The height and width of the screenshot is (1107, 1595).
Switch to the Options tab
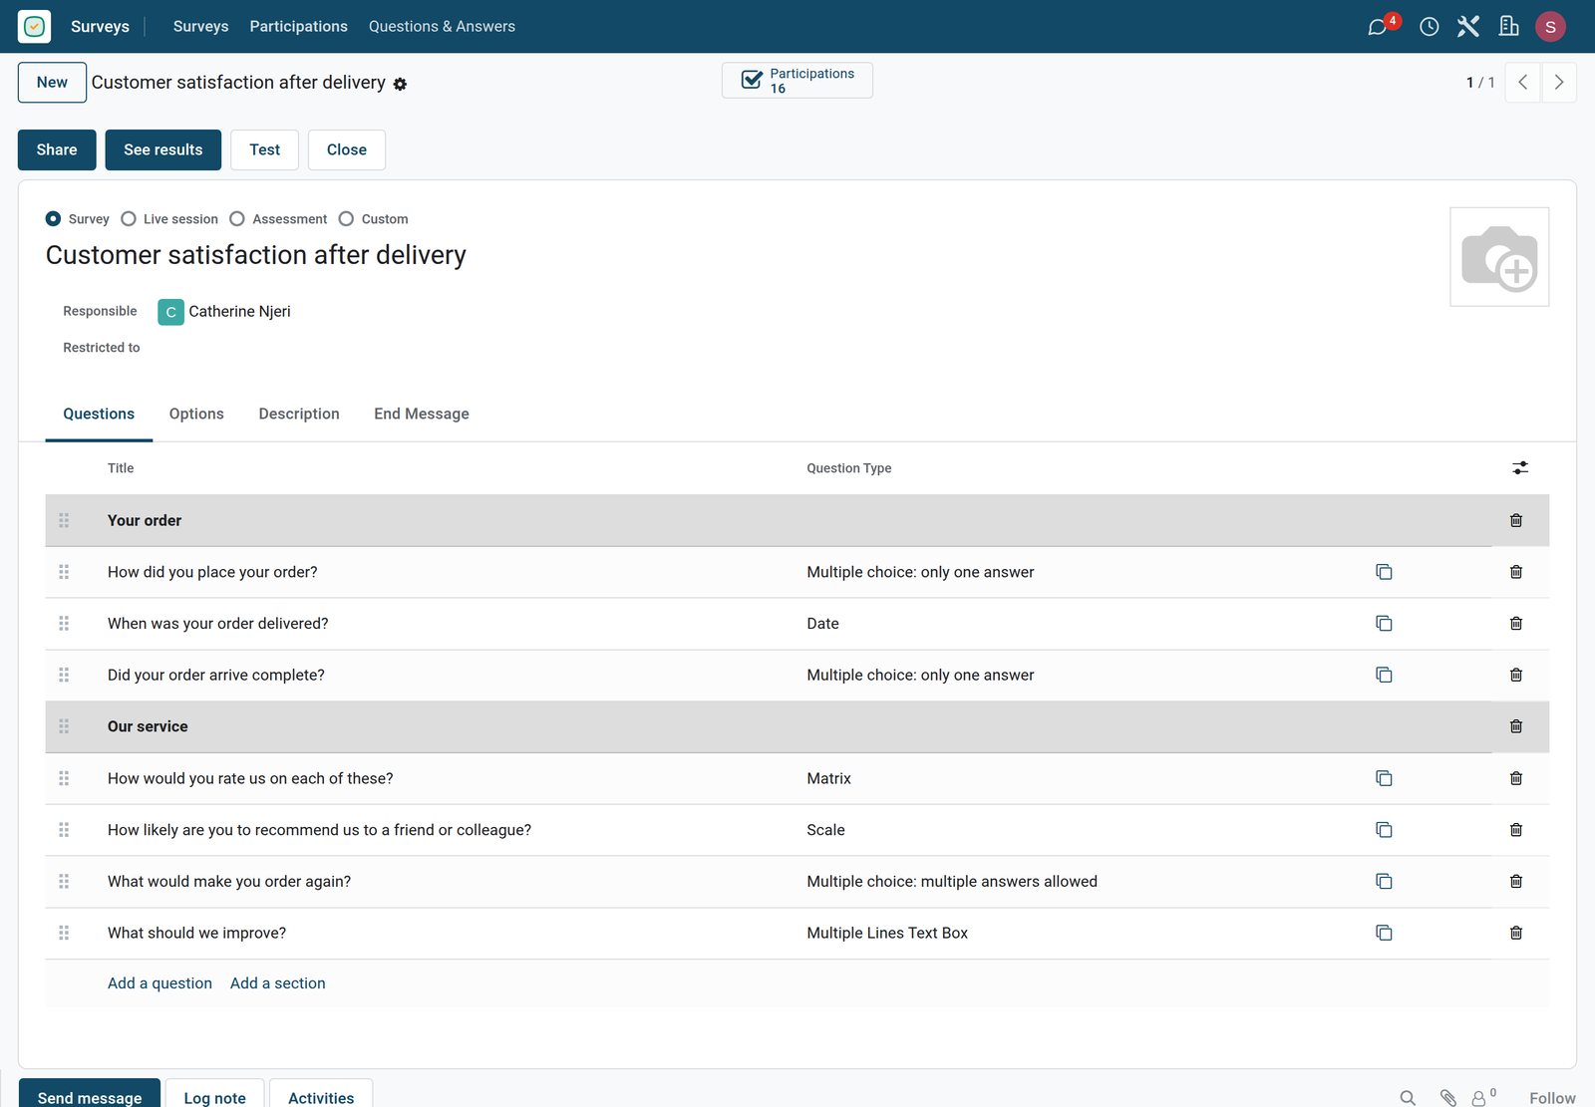tap(196, 414)
